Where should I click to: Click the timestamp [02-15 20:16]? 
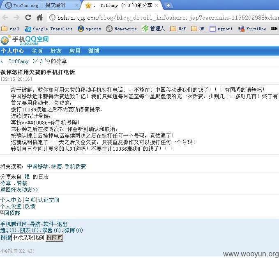(x=16, y=79)
